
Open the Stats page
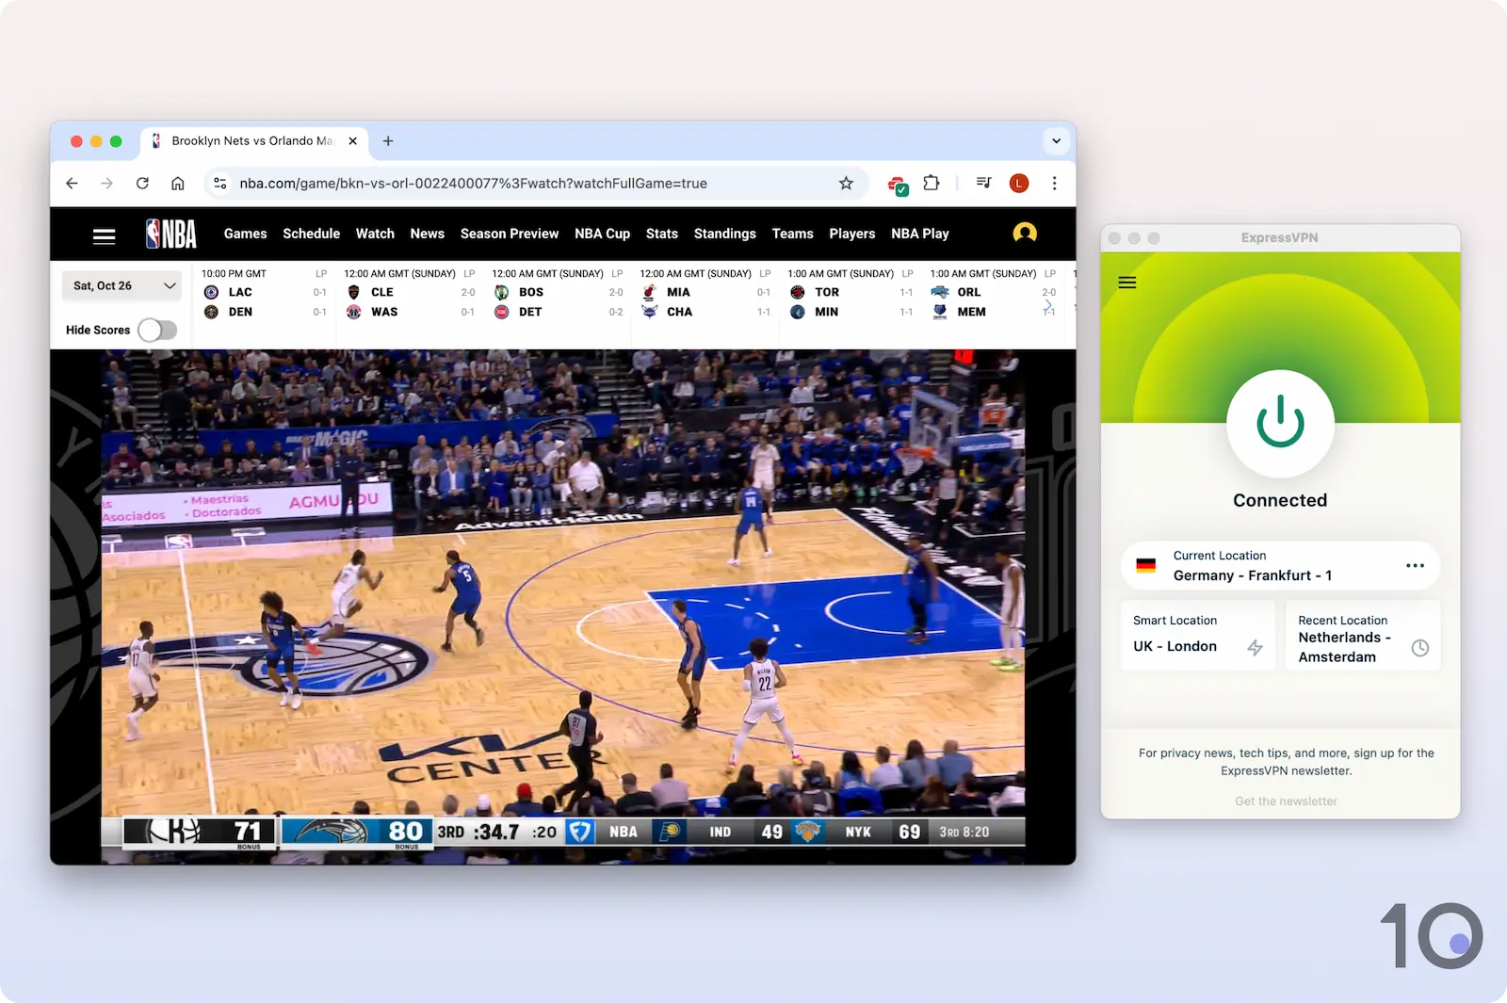662,234
